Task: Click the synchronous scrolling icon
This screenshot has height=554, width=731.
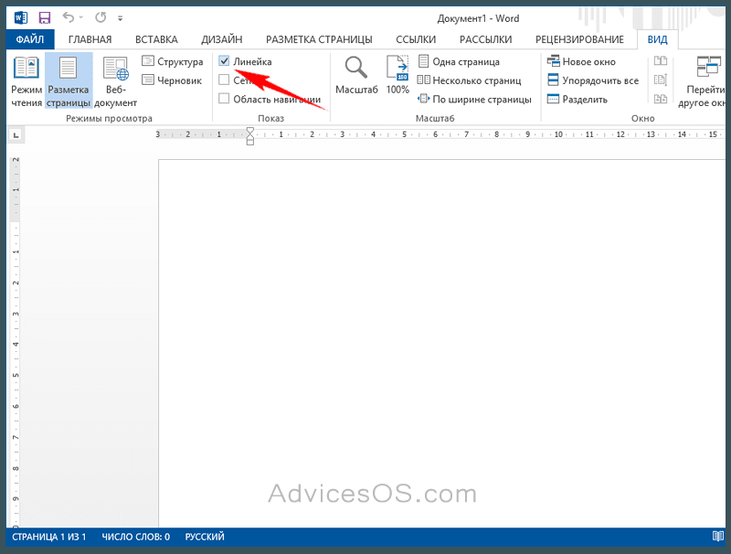Action: tap(661, 80)
